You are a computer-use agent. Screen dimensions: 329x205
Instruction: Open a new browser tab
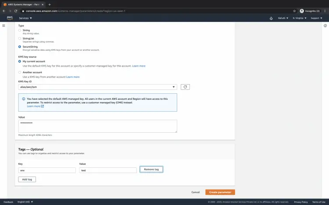point(50,4)
